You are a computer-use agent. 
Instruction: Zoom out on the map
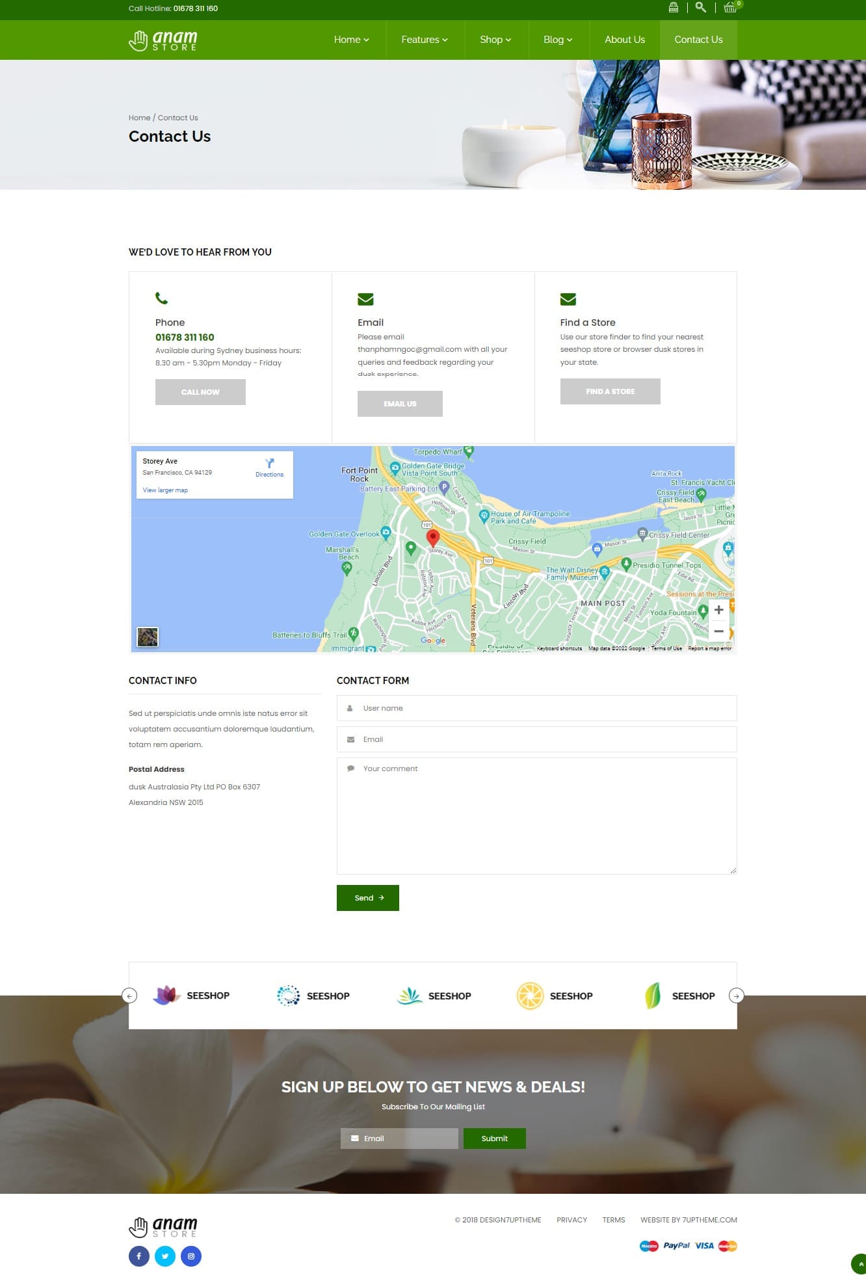coord(718,631)
